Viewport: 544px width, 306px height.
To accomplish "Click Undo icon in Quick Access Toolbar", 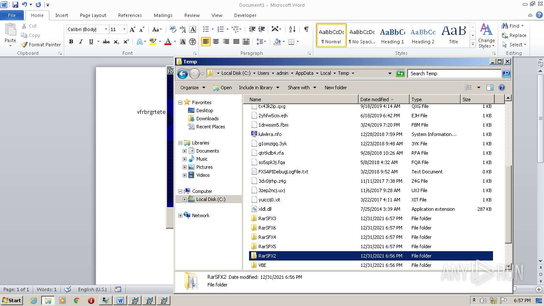I will pos(25,5).
